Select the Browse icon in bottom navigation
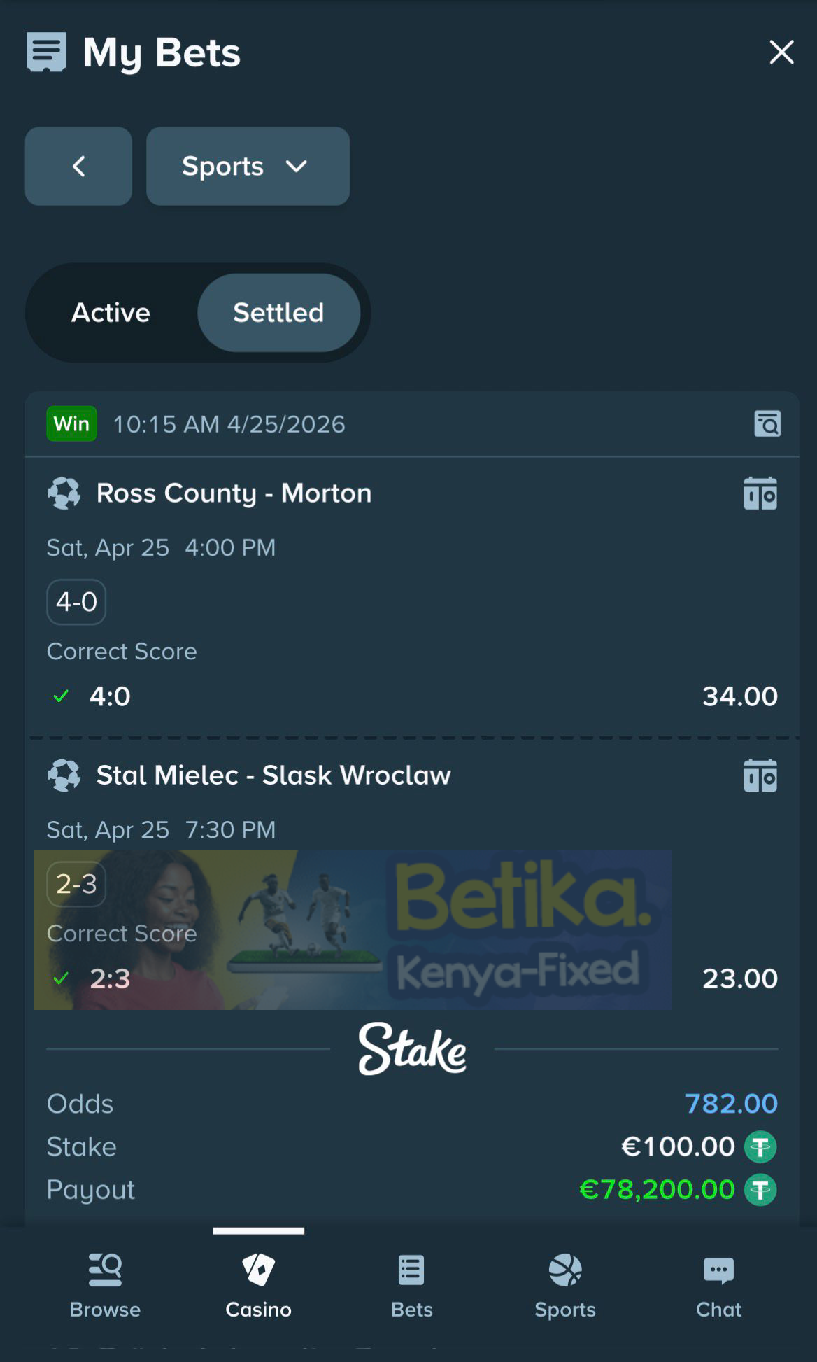Viewport: 817px width, 1362px height. (104, 1269)
